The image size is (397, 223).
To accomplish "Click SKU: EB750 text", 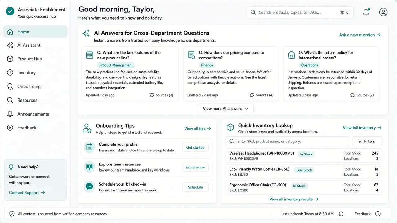I will 239,175.
